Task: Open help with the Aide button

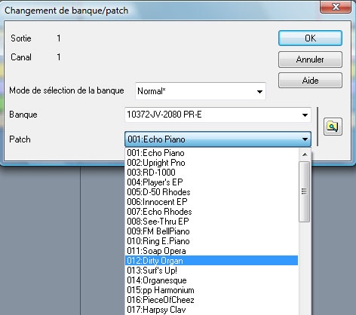Action: [x=310, y=81]
